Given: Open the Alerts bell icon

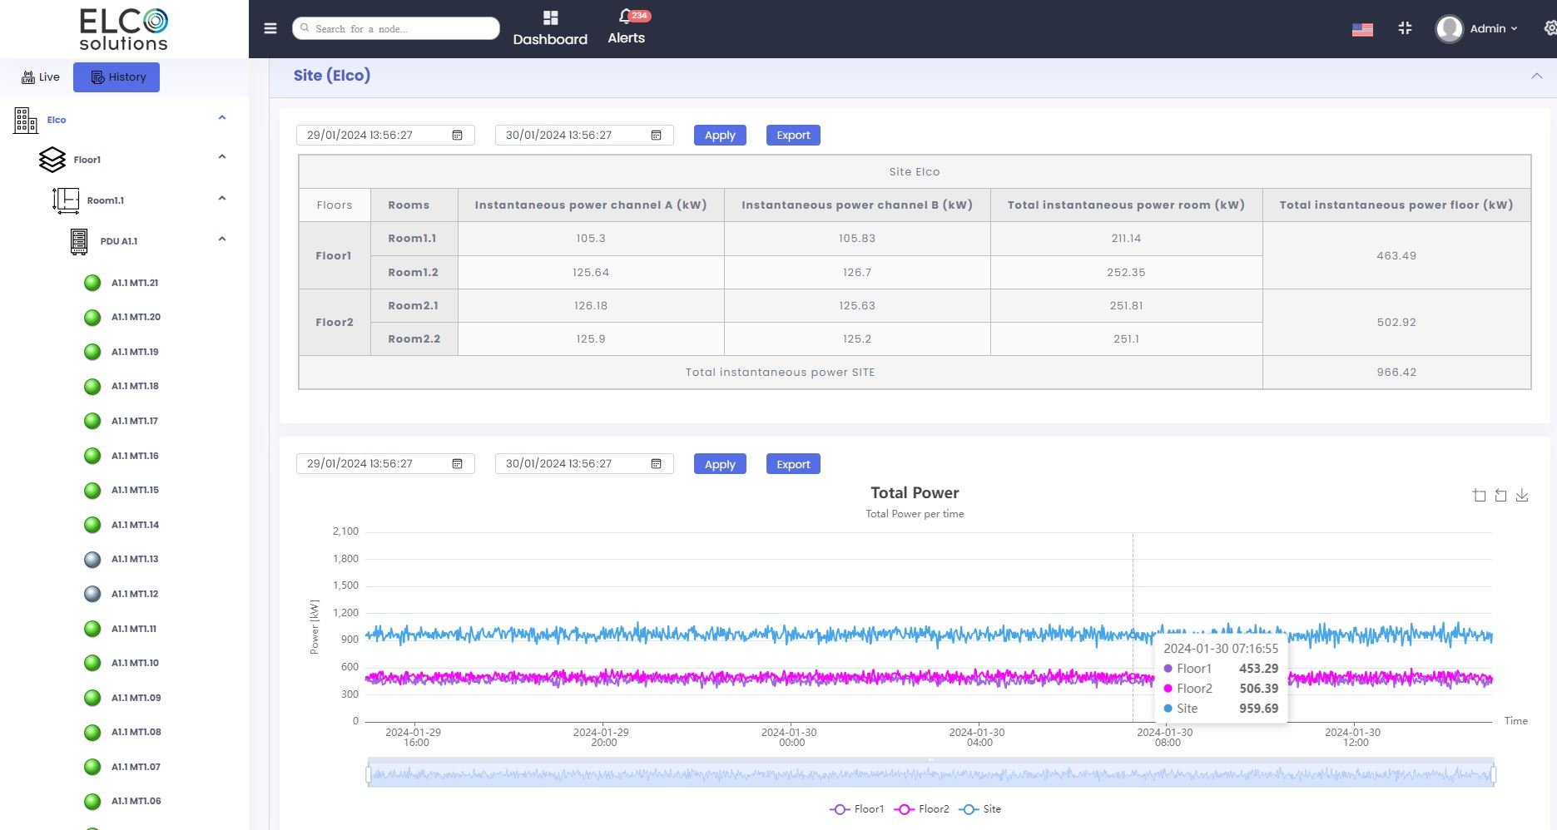Looking at the screenshot, I should 626,17.
